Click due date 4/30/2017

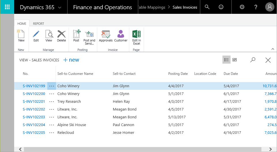[232, 109]
